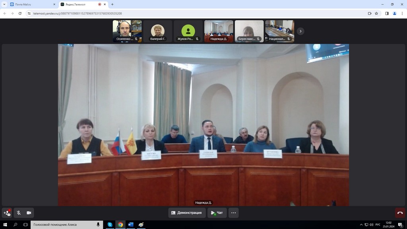
Task: Toggle the microphone mute button
Action: 18,213
